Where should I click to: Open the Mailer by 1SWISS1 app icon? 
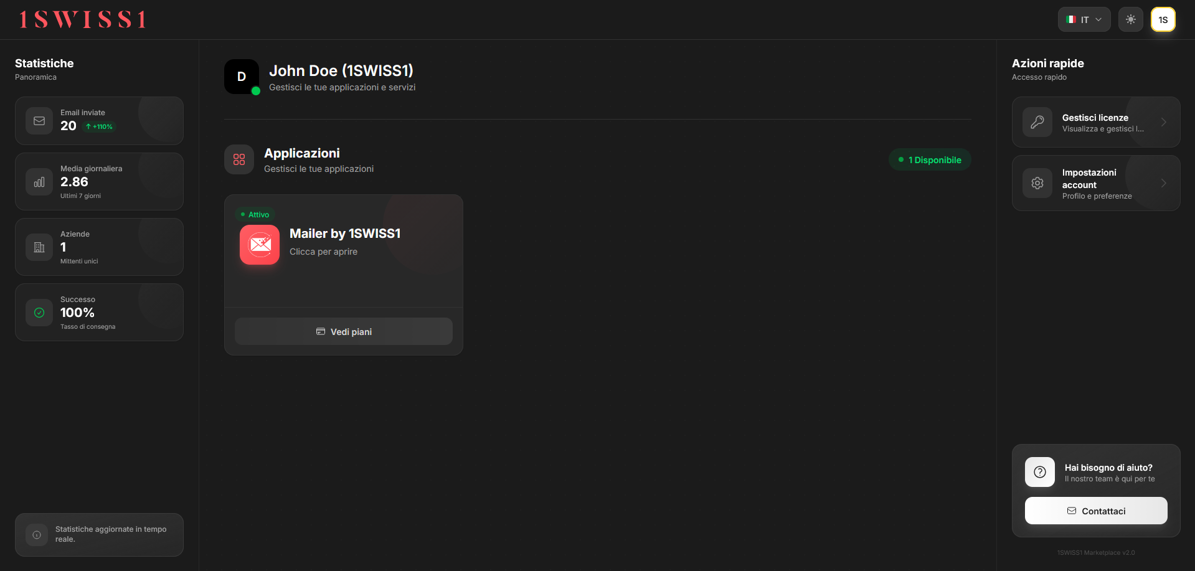point(260,245)
